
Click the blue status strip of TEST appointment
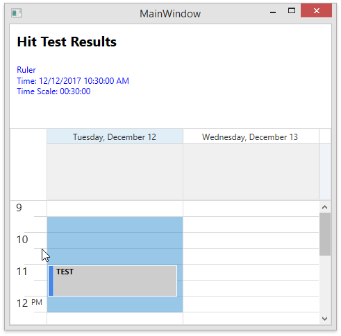click(51, 281)
